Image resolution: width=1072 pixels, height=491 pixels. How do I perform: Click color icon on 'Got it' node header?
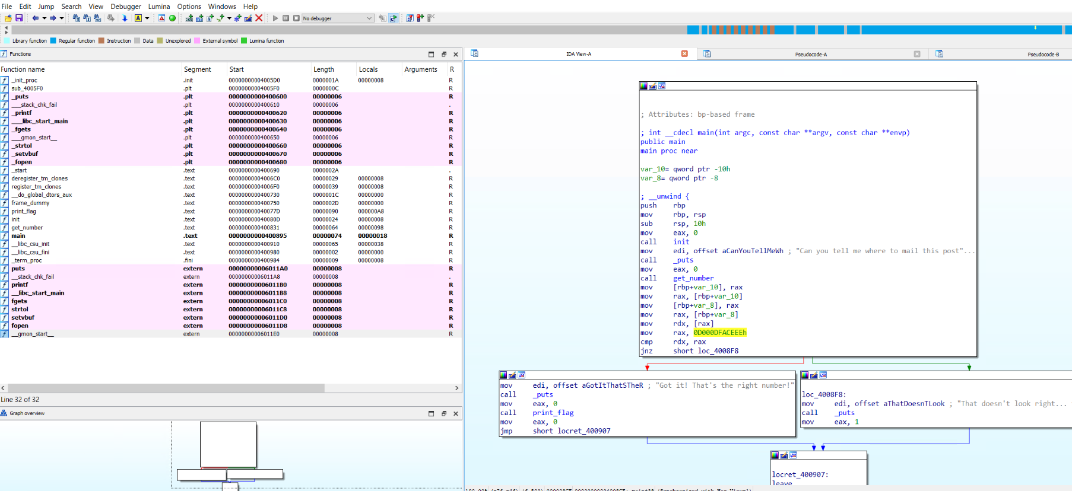pos(503,375)
